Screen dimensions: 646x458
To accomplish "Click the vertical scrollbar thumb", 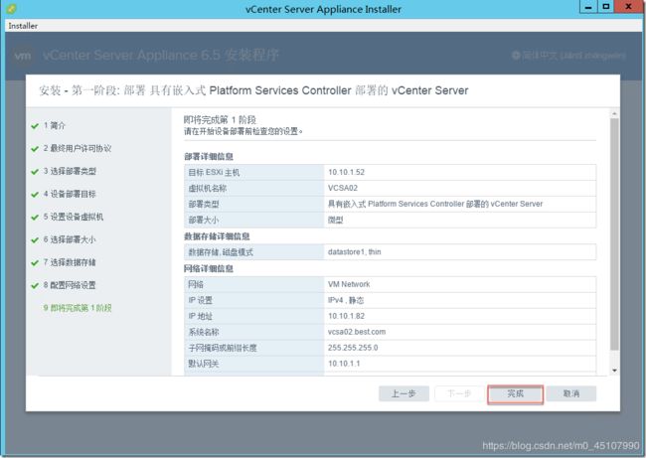I will click(x=614, y=233).
